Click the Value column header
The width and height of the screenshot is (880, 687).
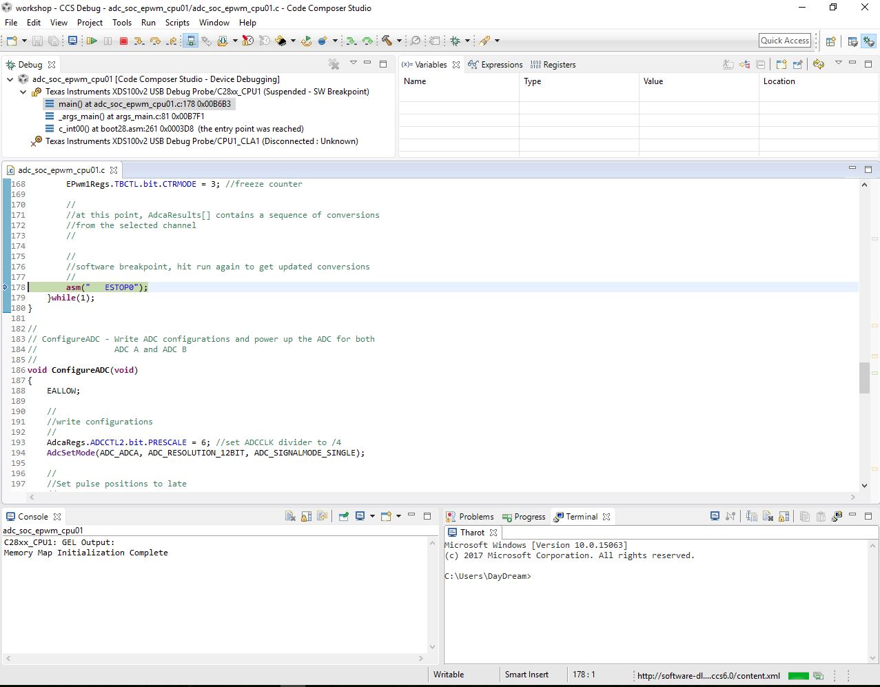click(x=699, y=81)
